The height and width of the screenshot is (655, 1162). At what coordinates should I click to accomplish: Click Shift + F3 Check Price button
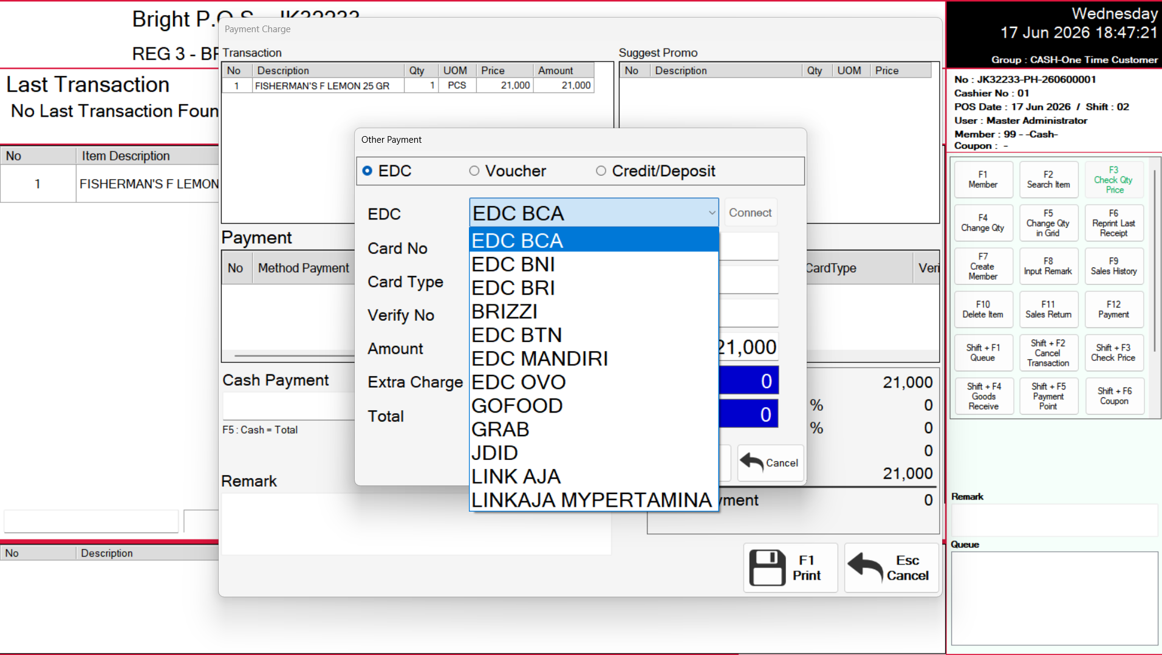1113,353
